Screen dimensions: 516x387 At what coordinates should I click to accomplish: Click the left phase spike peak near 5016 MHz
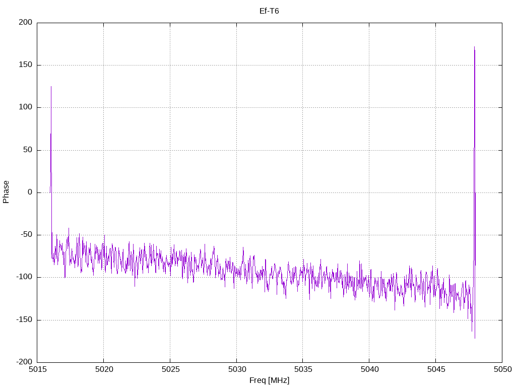(51, 87)
